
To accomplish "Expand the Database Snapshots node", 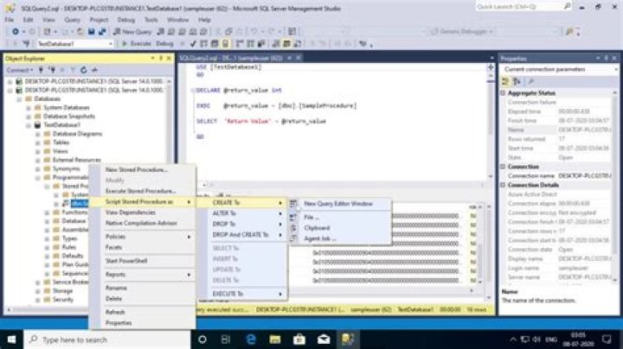I will [x=29, y=117].
